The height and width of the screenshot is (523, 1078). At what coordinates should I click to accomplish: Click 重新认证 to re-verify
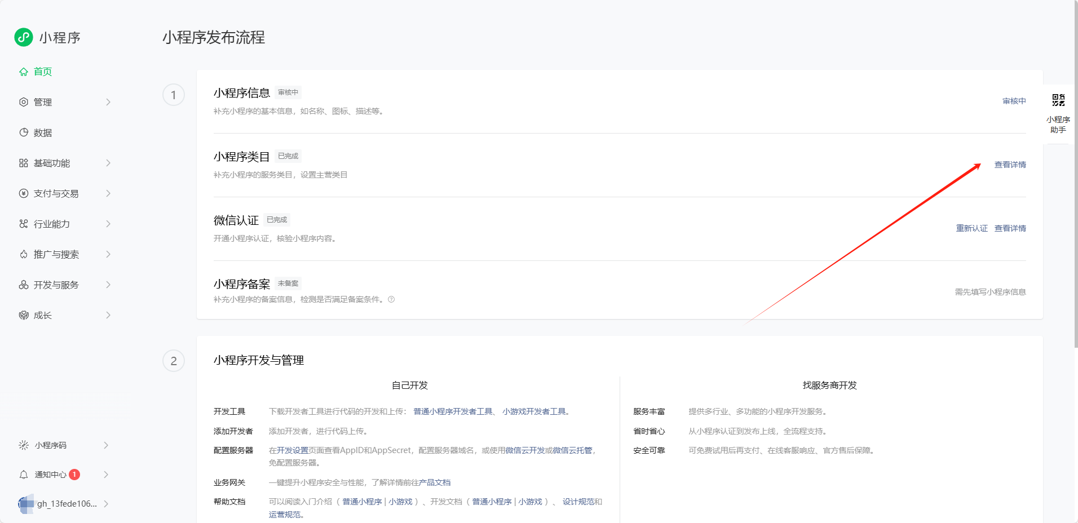pos(971,228)
